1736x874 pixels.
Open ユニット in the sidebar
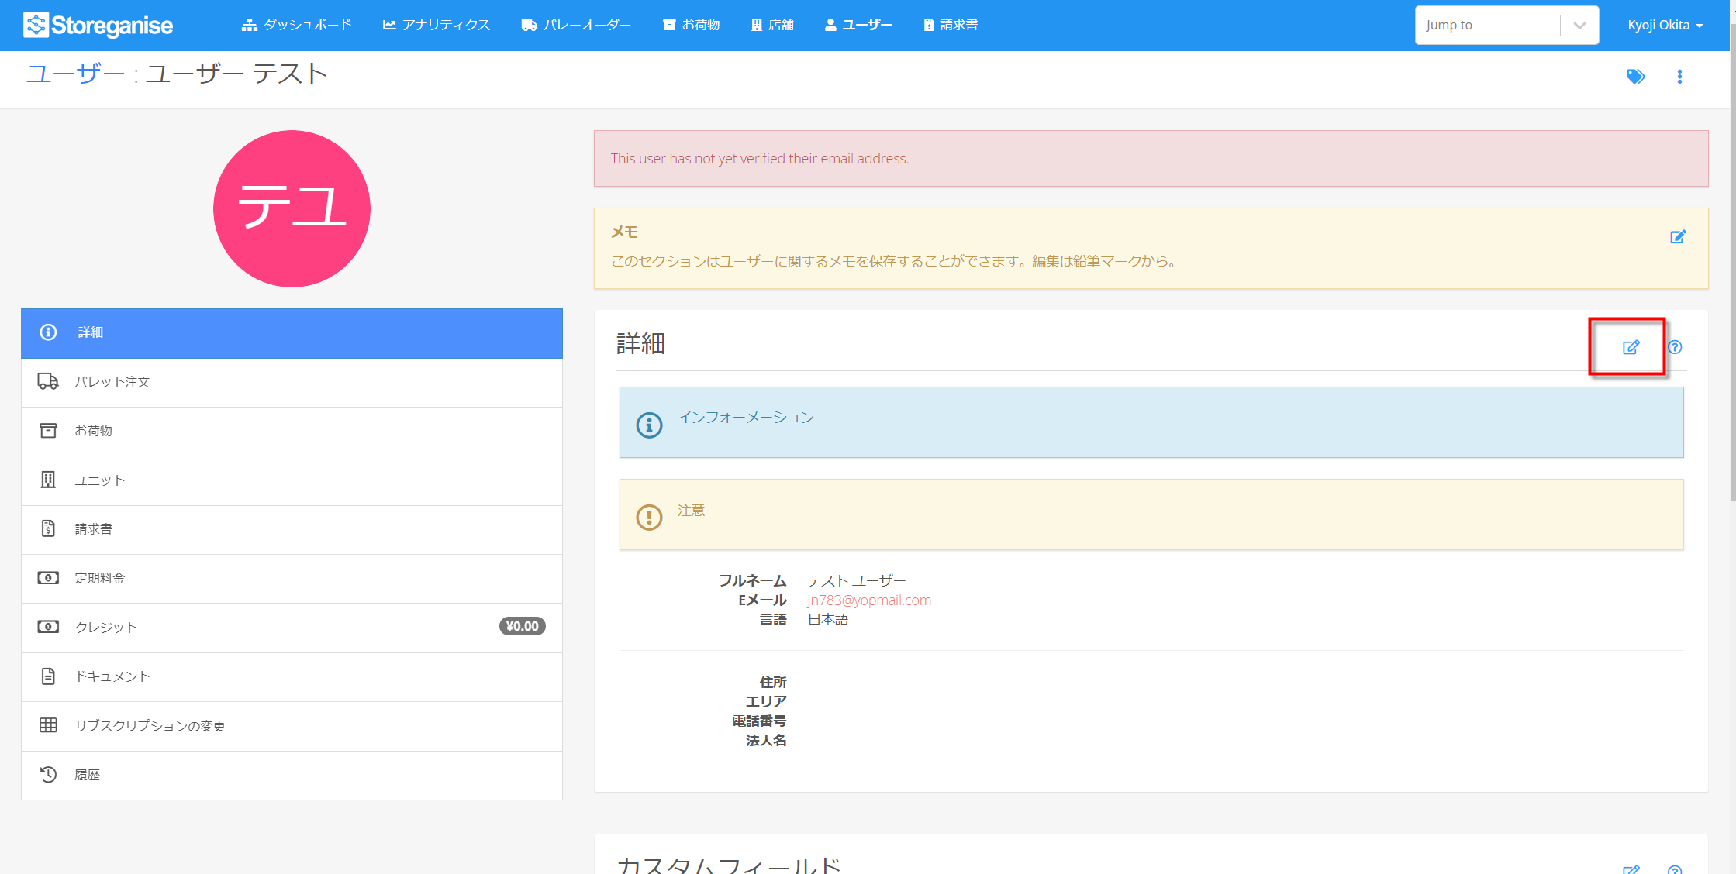pyautogui.click(x=292, y=480)
